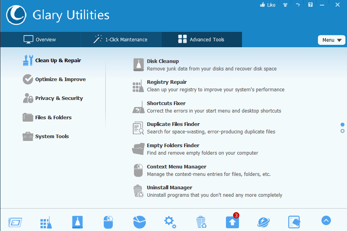
Task: Open the System Tools category
Action: (46, 136)
